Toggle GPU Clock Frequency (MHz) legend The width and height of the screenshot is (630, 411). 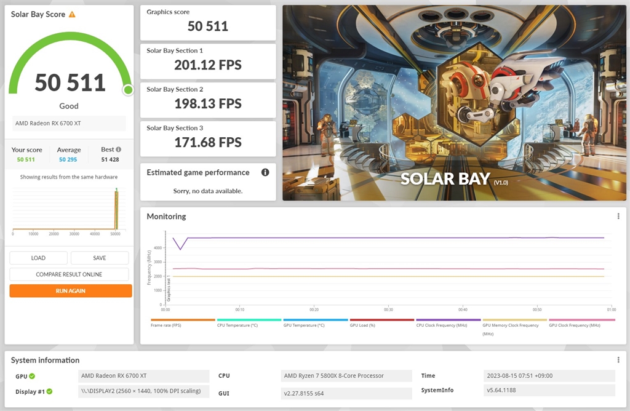click(x=582, y=323)
